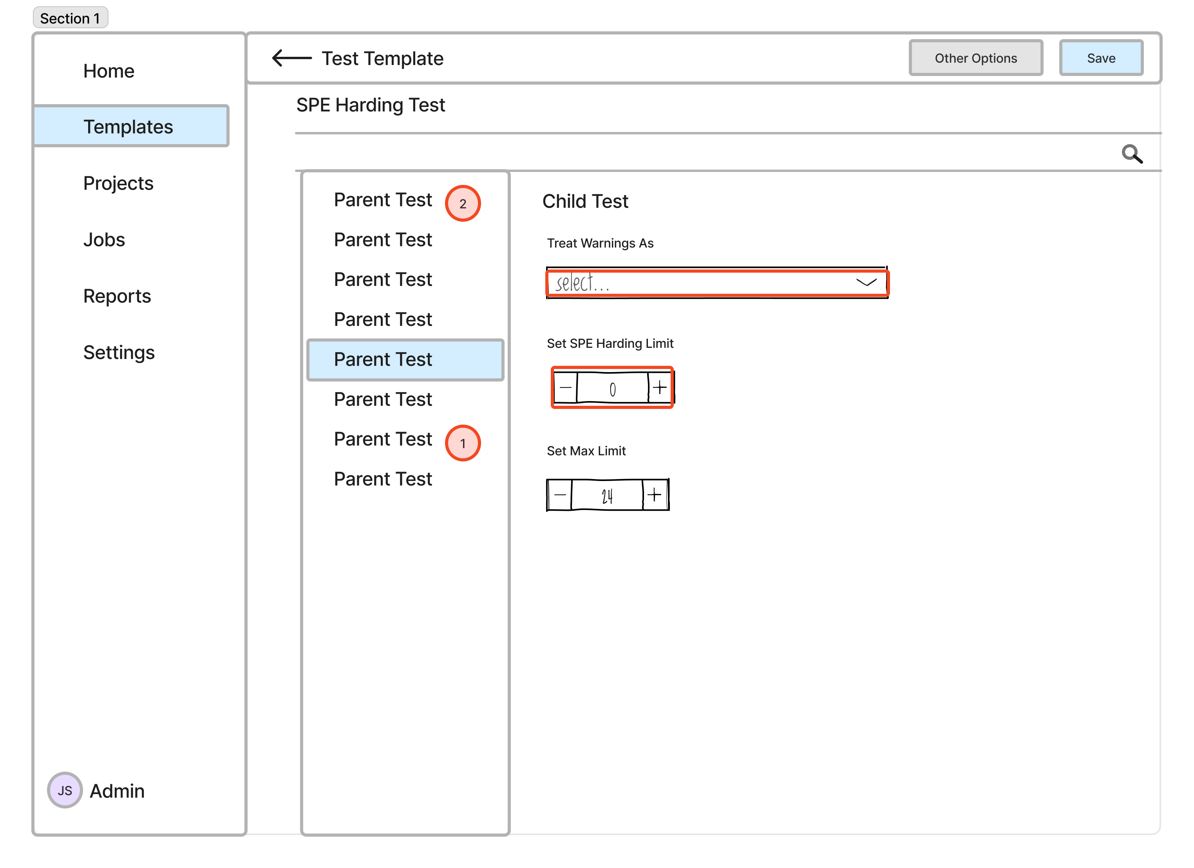Click the badge showing 1 on Parent Test
Screen dimensions: 1194x868
tap(463, 443)
